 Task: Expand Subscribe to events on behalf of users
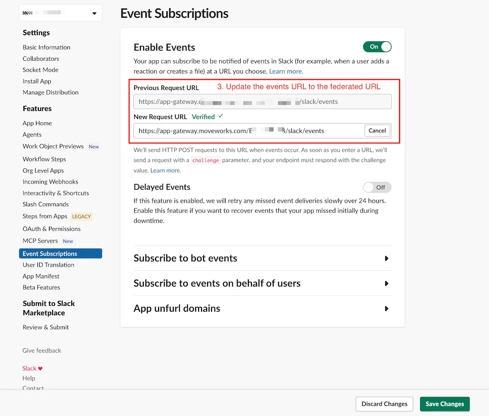[262, 283]
